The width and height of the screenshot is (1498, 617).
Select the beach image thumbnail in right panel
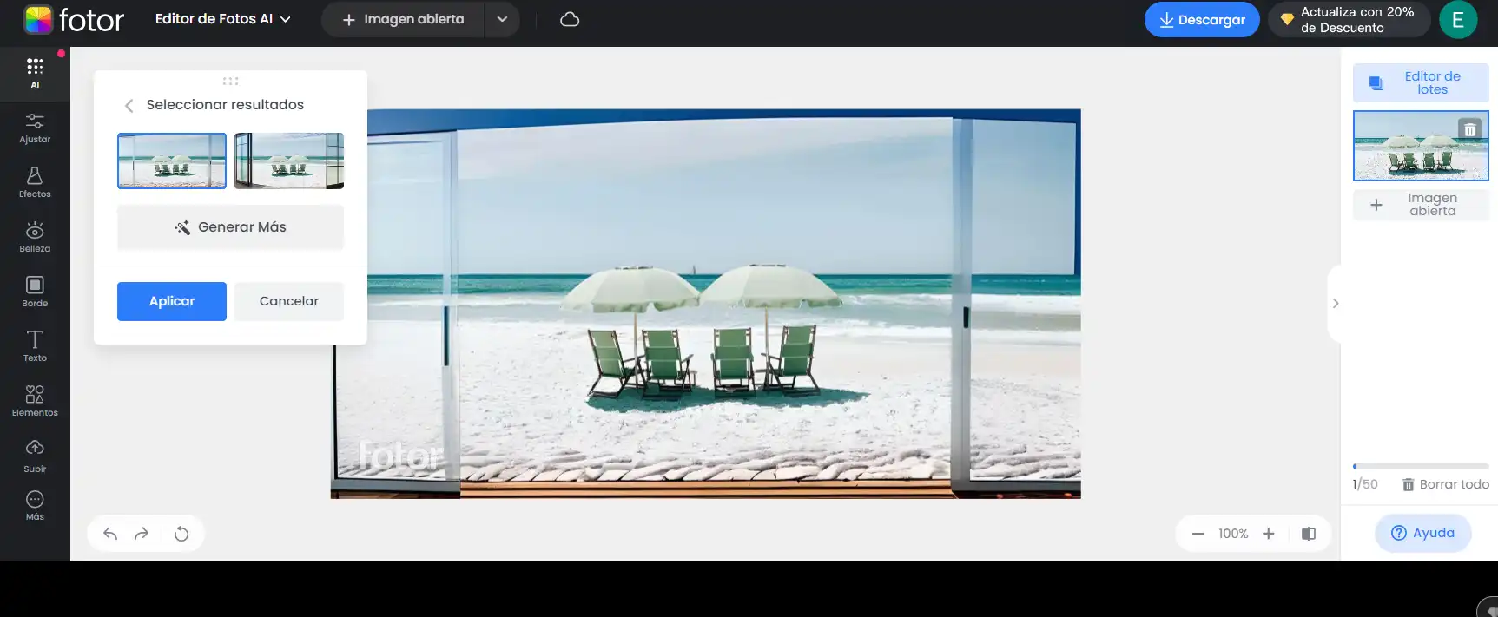point(1421,146)
